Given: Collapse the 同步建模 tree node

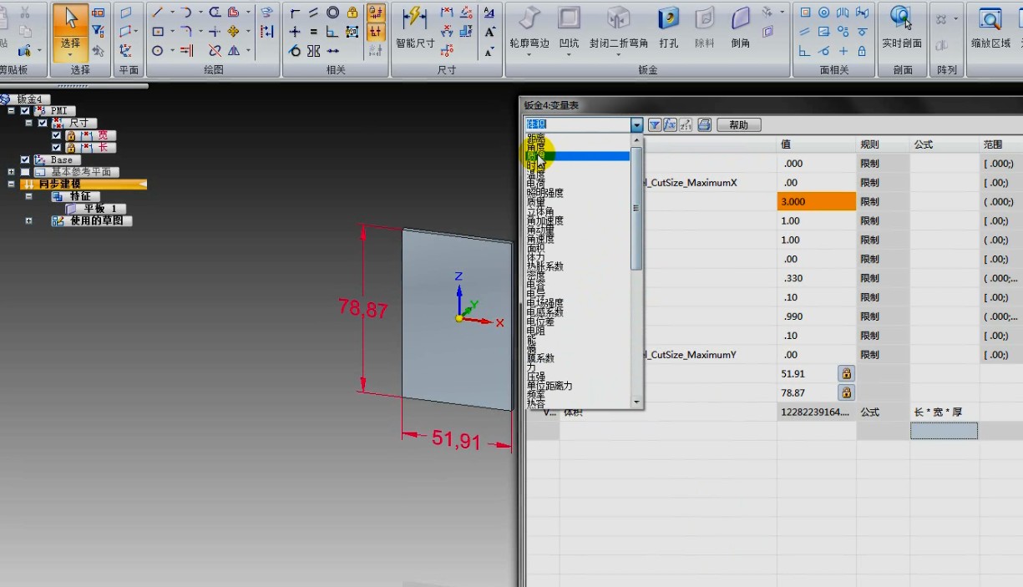Looking at the screenshot, I should click(11, 184).
